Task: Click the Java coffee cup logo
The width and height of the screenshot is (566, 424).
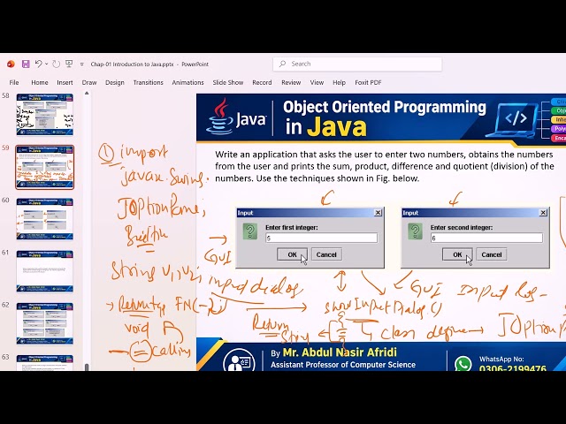Action: point(219,116)
